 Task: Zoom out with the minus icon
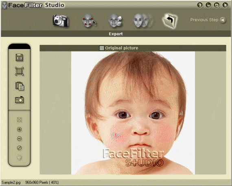pyautogui.click(x=19, y=139)
